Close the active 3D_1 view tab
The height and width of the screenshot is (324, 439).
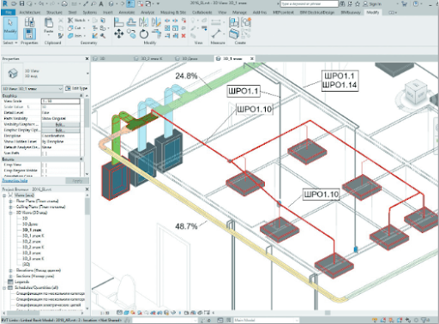pos(252,58)
